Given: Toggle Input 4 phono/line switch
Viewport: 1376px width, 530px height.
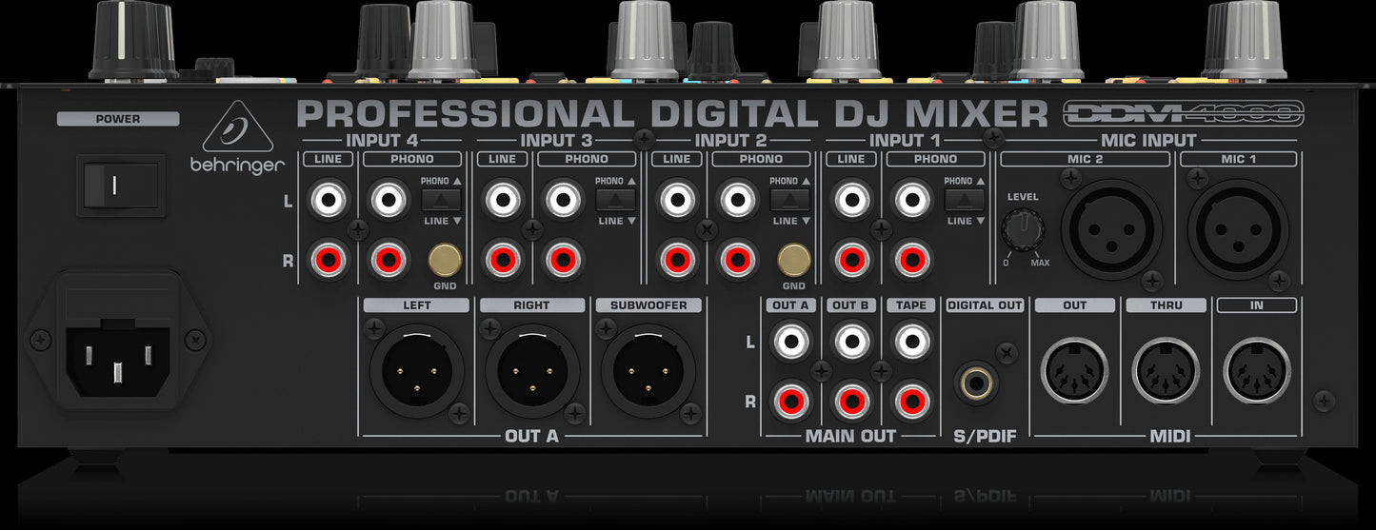Looking at the screenshot, I should (x=441, y=200).
